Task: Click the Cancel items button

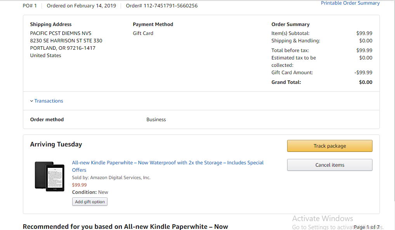Action: pyautogui.click(x=329, y=165)
